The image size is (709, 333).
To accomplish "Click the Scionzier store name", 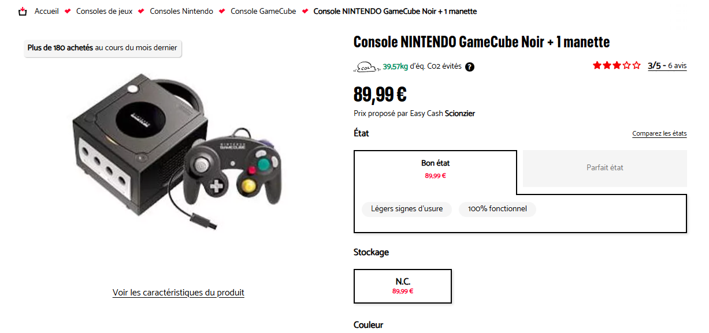I will 459,114.
